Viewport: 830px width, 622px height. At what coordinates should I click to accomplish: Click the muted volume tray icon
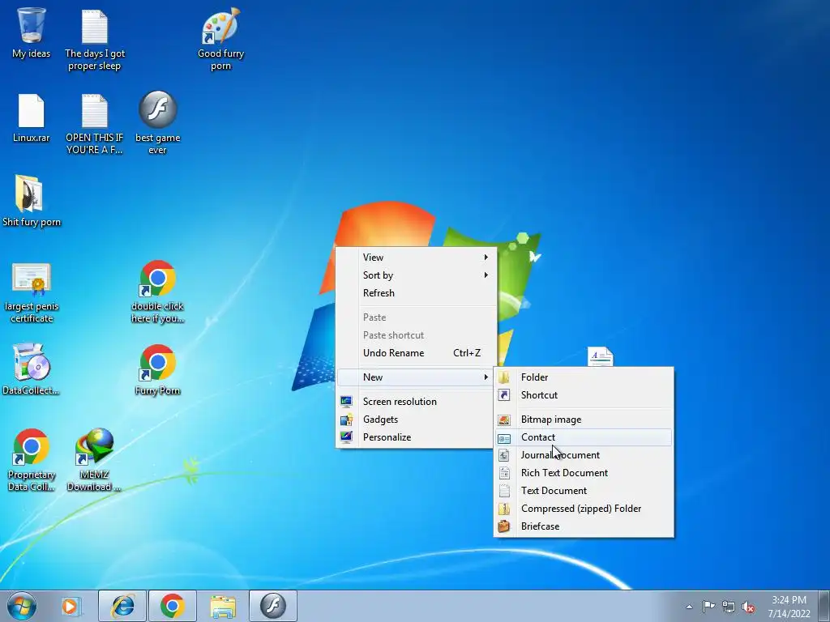coord(748,607)
